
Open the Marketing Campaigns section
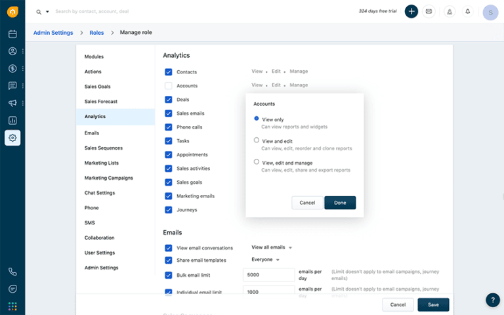[108, 178]
